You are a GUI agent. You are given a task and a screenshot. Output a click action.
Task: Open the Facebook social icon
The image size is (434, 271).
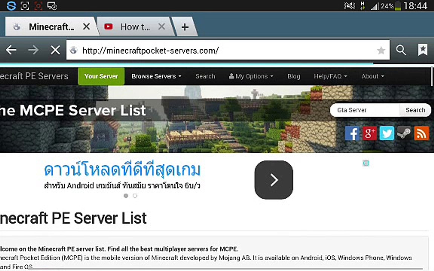pos(352,133)
